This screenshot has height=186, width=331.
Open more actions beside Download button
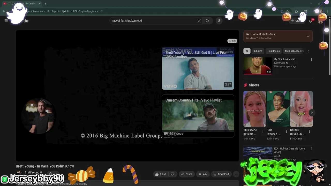(236, 174)
